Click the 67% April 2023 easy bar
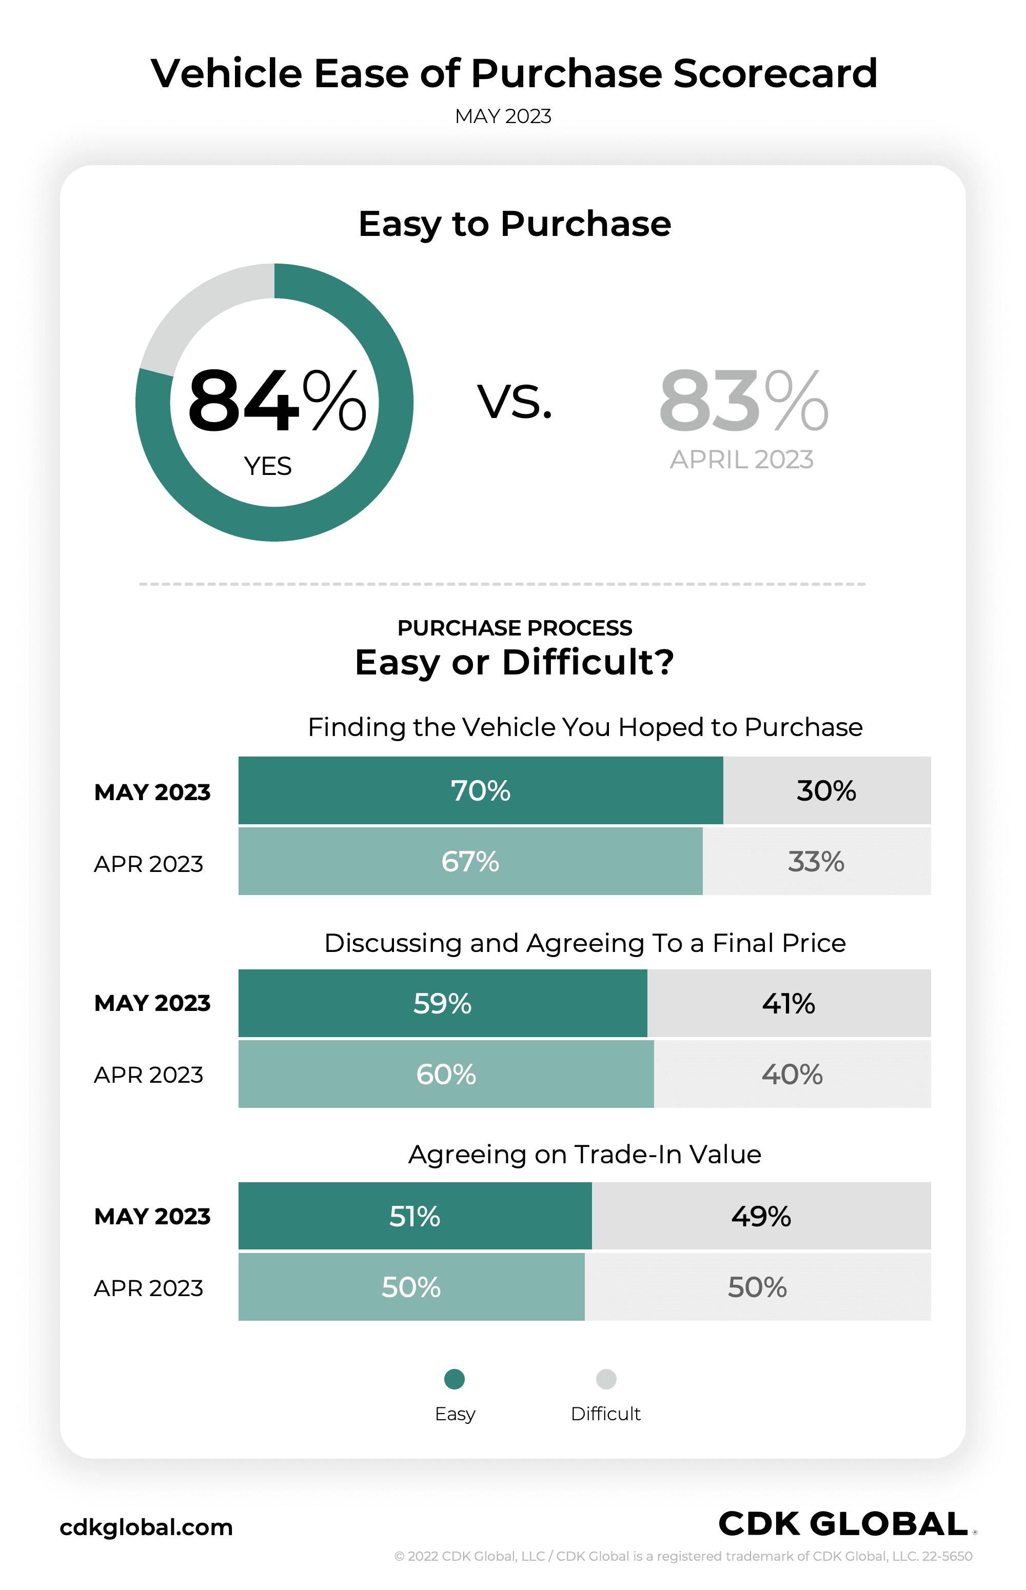This screenshot has height=1590, width=1026. [470, 861]
